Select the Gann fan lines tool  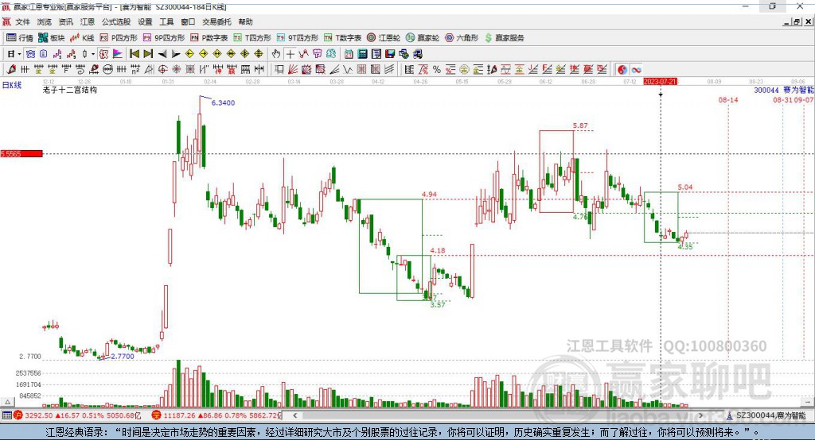(293, 70)
